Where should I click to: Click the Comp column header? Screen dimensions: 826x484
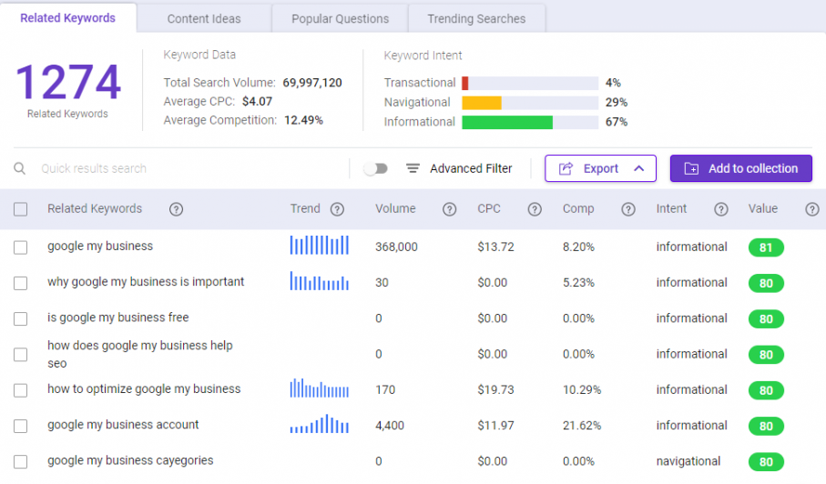(578, 209)
